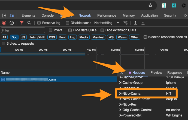Filter requests by Fetch/XHR type

pos(37,37)
